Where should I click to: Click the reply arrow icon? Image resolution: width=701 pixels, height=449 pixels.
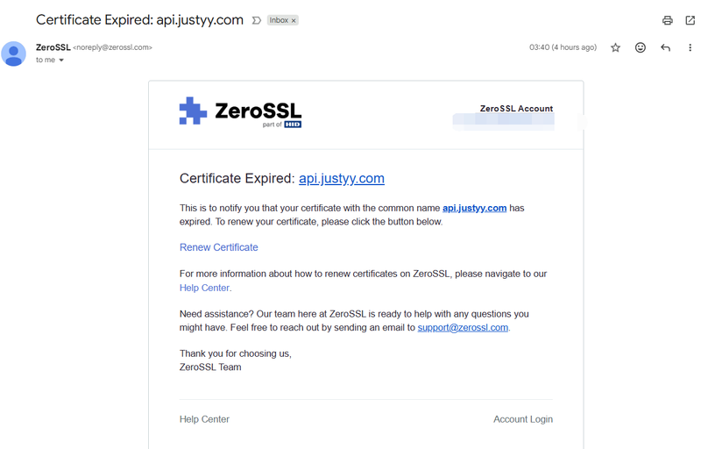pyautogui.click(x=665, y=47)
